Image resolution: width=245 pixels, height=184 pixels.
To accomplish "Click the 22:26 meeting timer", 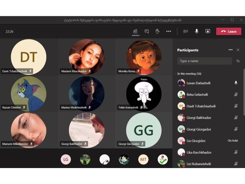I will click(x=9, y=32).
